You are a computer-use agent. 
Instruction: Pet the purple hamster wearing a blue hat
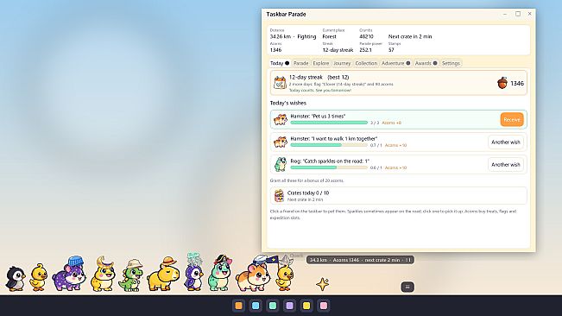click(70, 274)
